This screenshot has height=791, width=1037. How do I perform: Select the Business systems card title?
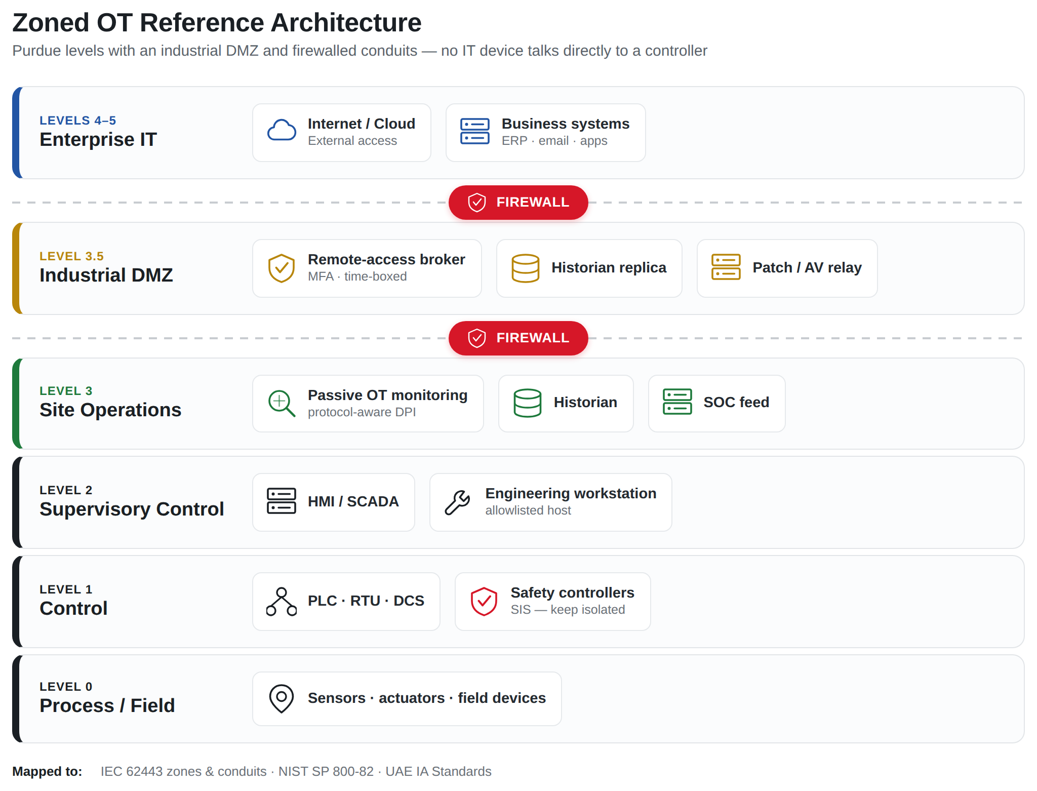pos(566,124)
